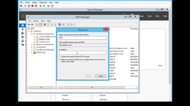Viewport: 190px width, 106px height.
Task: Collapse the LON-DC1 server node
Action: pos(29,31)
